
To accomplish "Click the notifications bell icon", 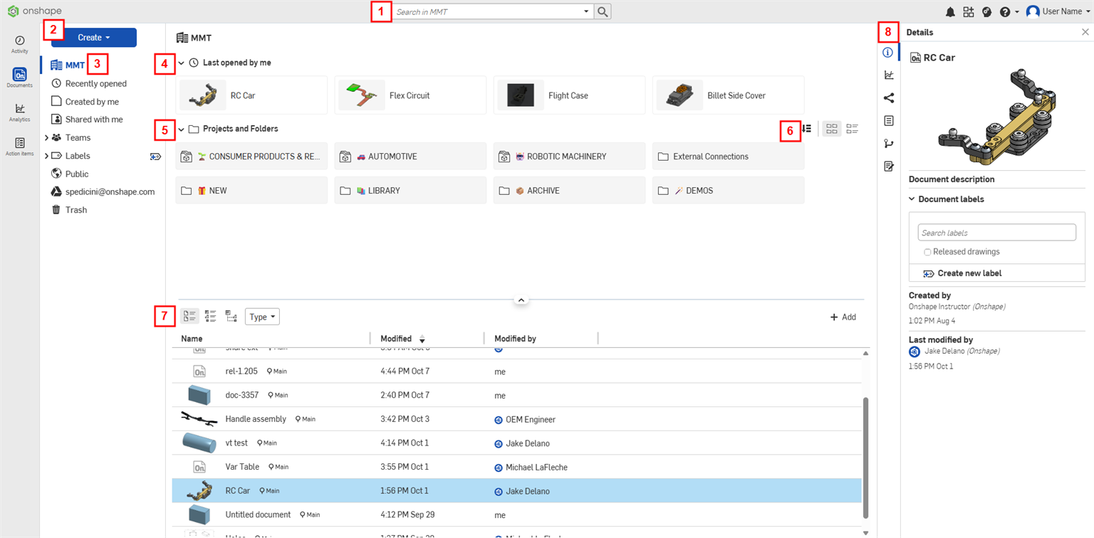I will [x=950, y=11].
